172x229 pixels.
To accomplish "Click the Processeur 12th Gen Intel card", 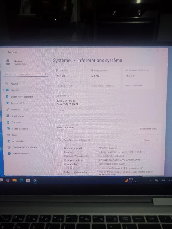I will (71, 103).
